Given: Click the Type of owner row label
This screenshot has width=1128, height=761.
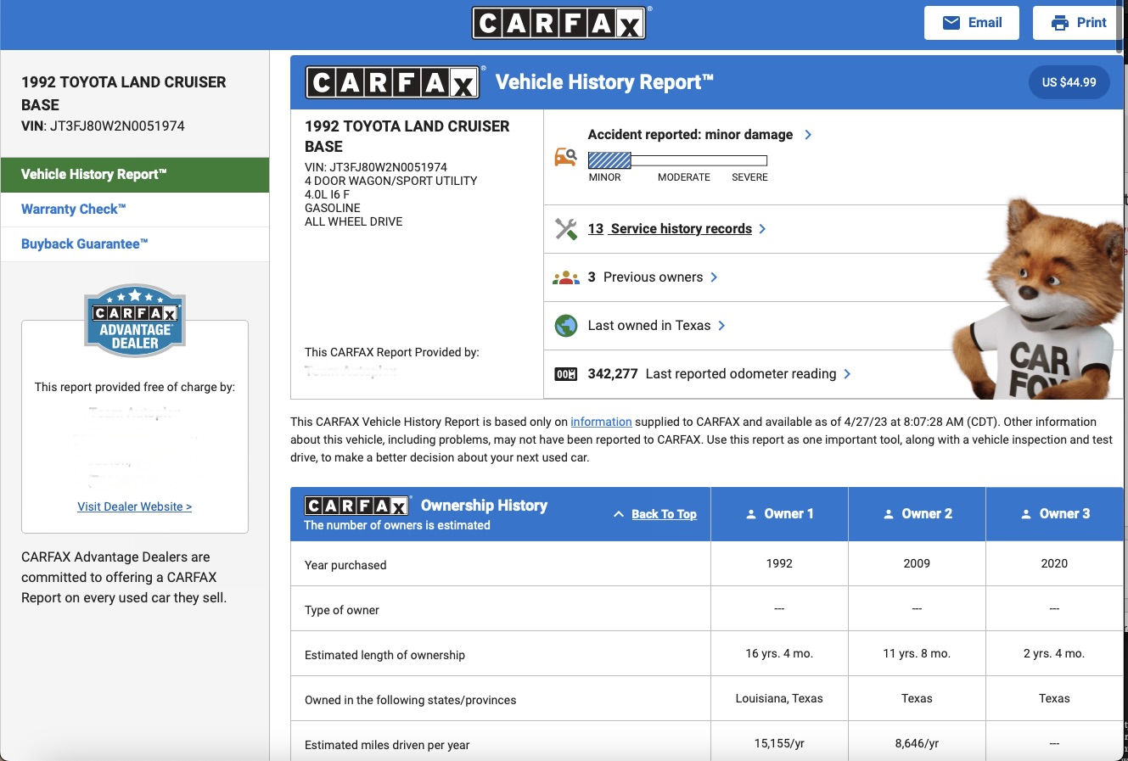Looking at the screenshot, I should point(342,610).
